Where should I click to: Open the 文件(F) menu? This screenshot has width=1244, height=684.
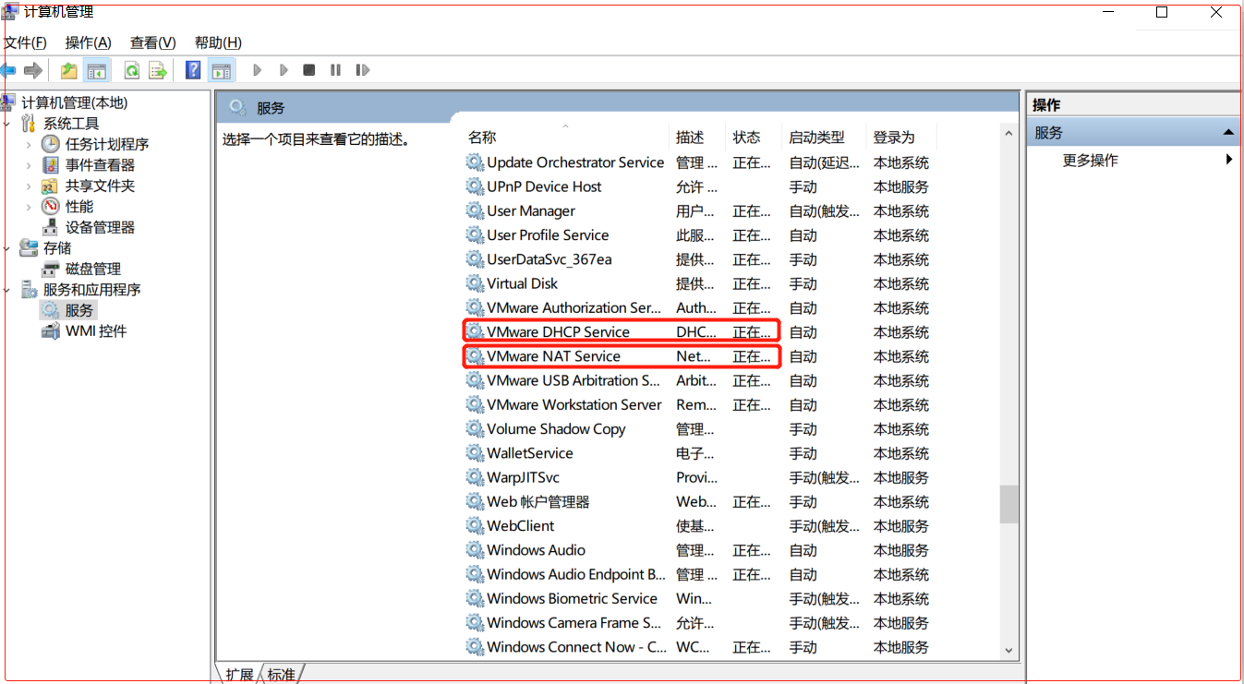pyautogui.click(x=25, y=42)
